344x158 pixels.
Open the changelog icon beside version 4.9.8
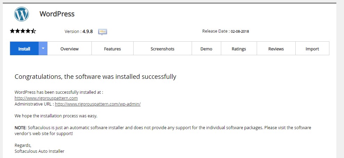pos(103,32)
